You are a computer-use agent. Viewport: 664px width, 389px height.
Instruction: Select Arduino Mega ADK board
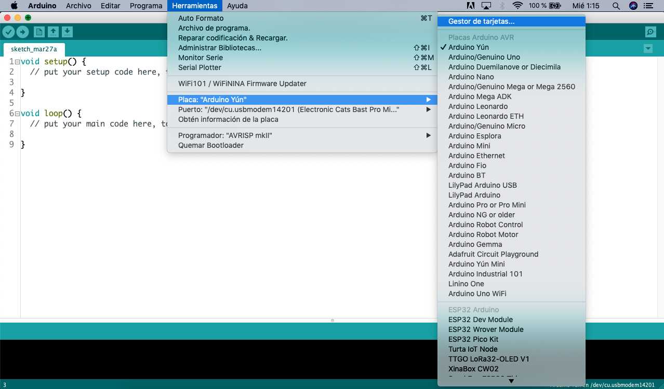511,96
